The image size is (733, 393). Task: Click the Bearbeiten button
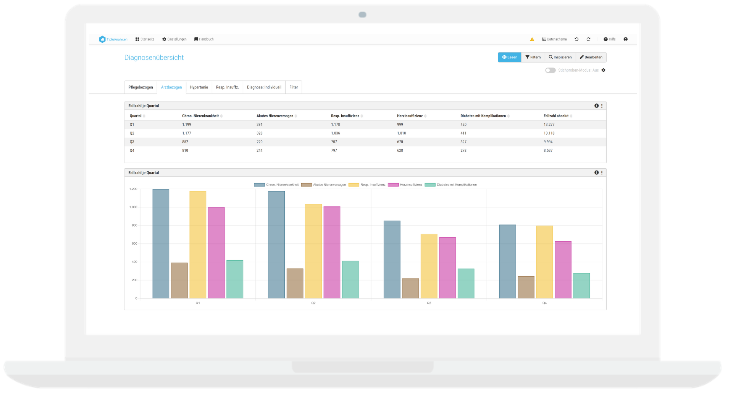click(591, 57)
